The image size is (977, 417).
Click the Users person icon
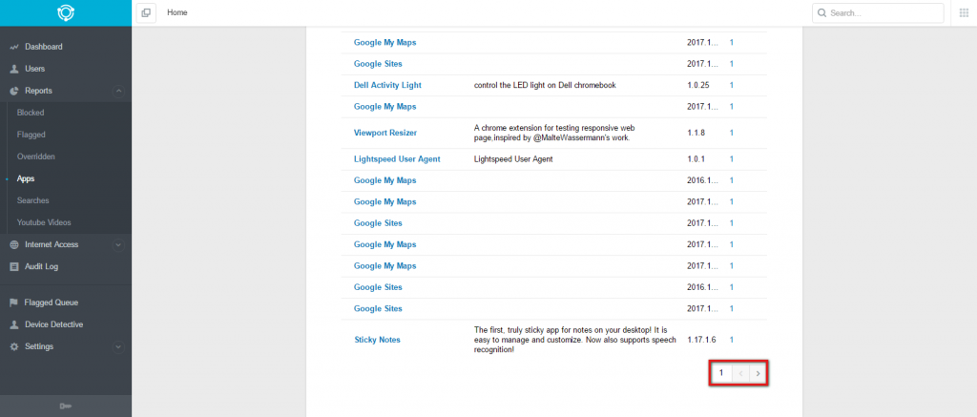click(14, 69)
